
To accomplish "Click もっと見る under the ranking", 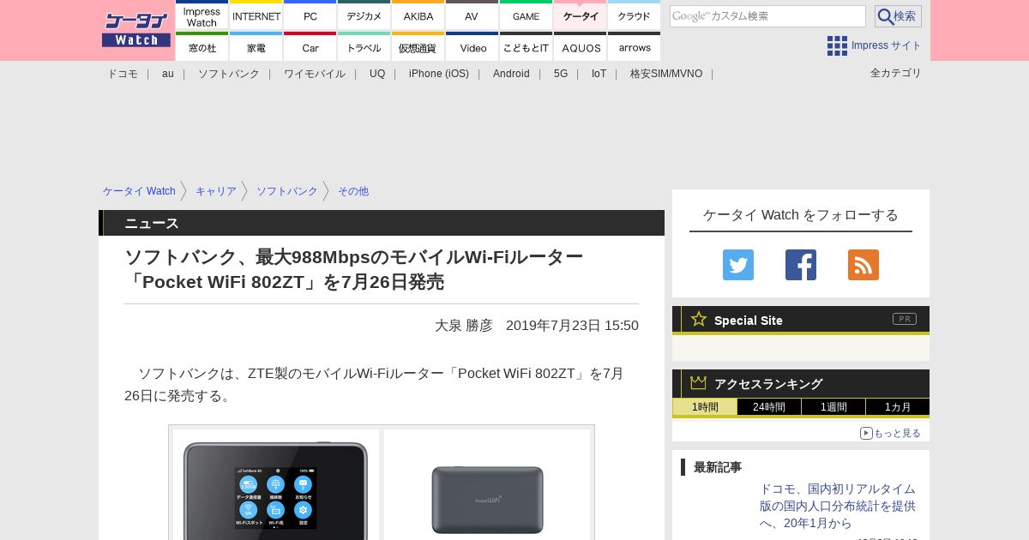I will click(x=891, y=434).
